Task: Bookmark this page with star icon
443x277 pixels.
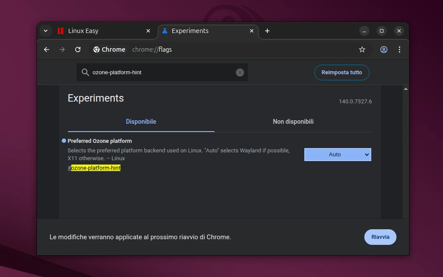Action: pyautogui.click(x=362, y=49)
